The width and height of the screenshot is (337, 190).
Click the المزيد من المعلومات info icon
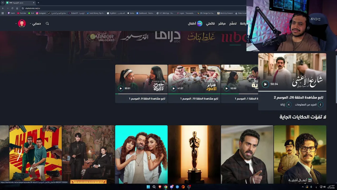pos(320,105)
